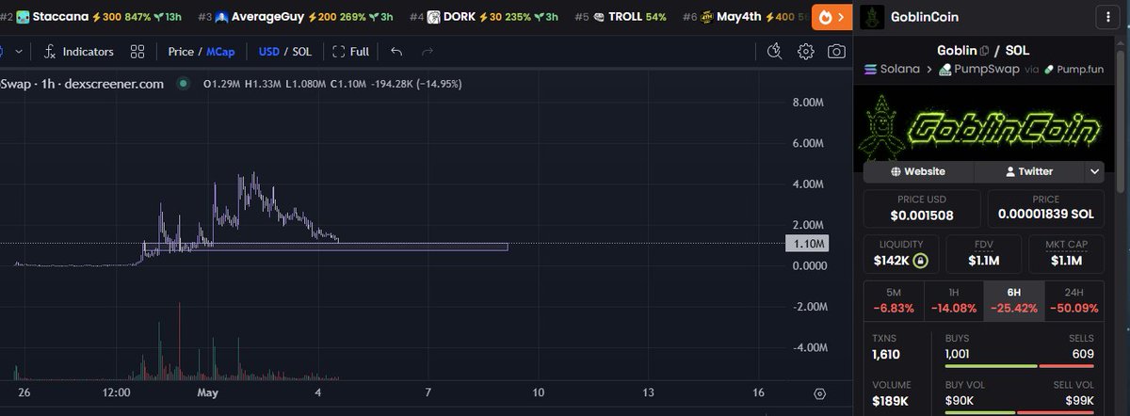This screenshot has height=416, width=1130.
Task: Redo chart action arrow
Action: [x=428, y=52]
